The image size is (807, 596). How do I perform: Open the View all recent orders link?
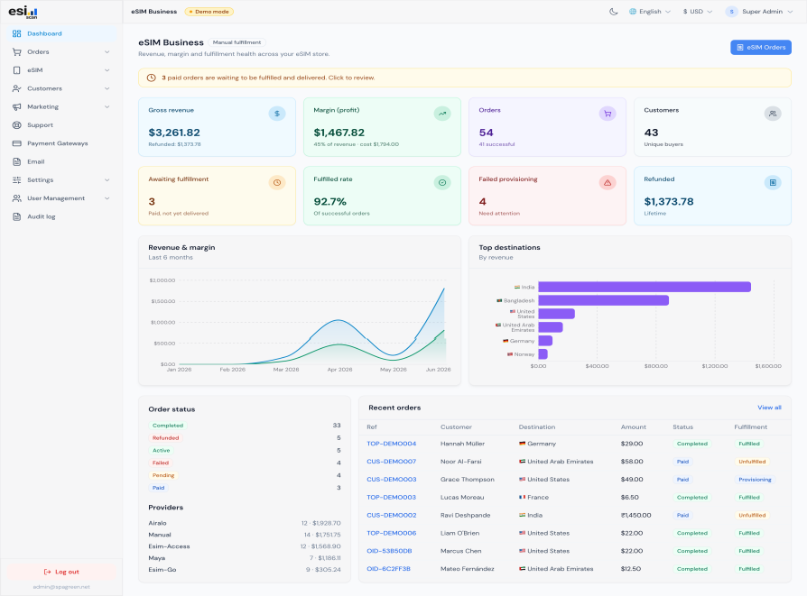coord(769,408)
